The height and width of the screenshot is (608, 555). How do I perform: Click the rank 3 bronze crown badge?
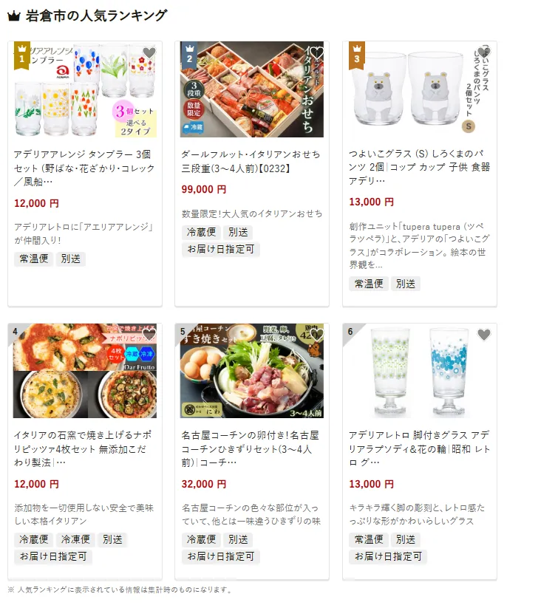357,55
